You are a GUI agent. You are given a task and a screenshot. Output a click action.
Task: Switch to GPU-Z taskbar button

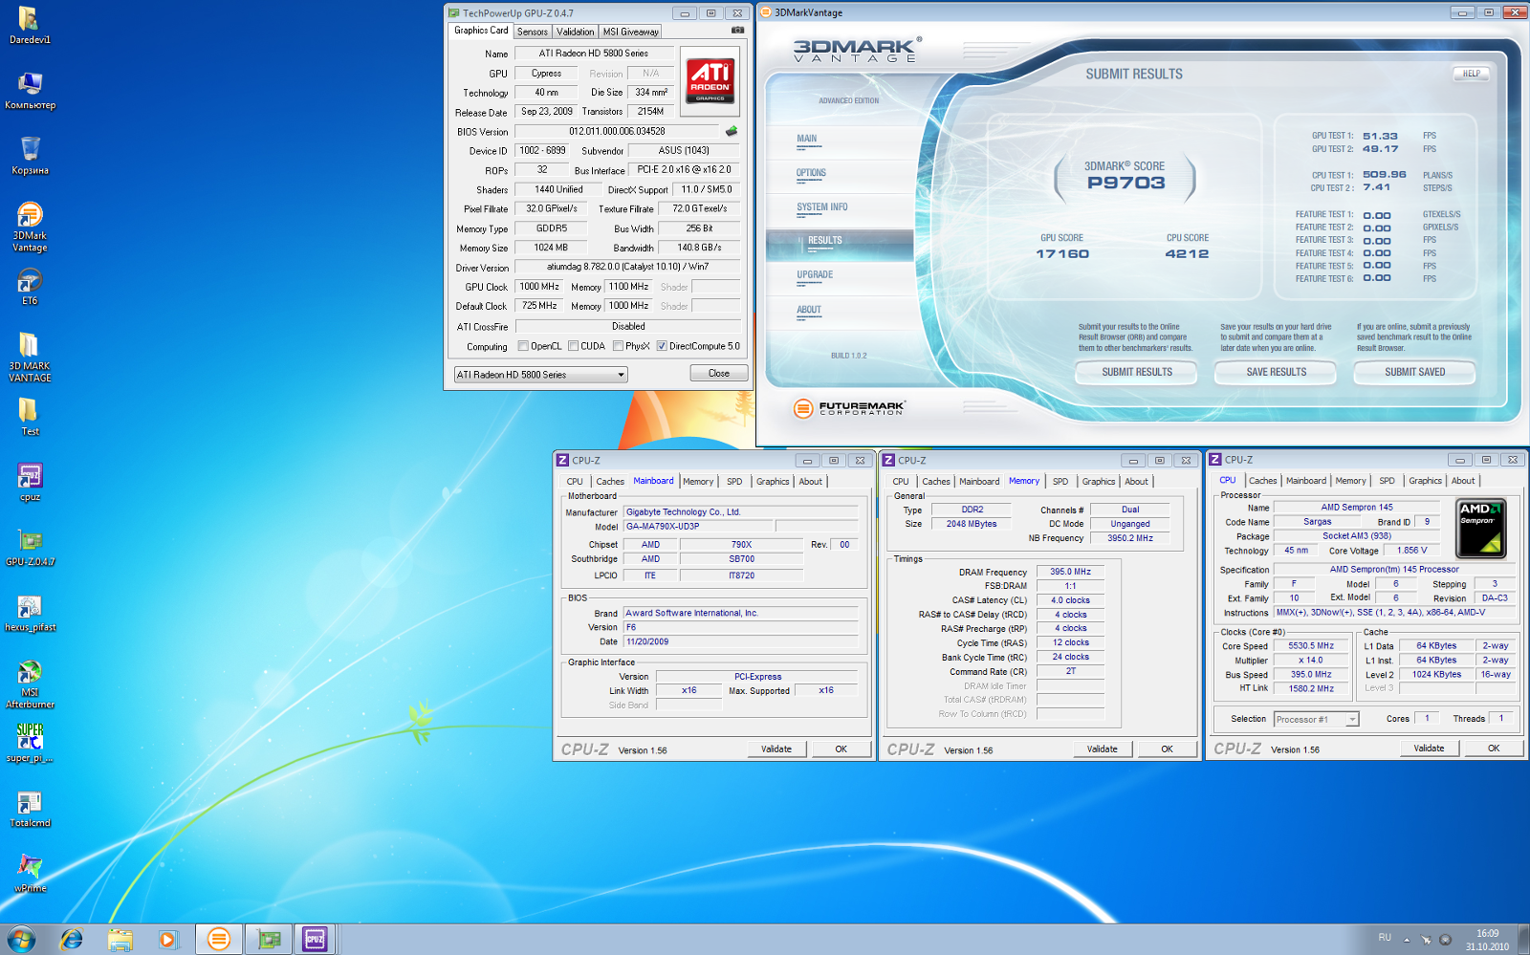269,940
